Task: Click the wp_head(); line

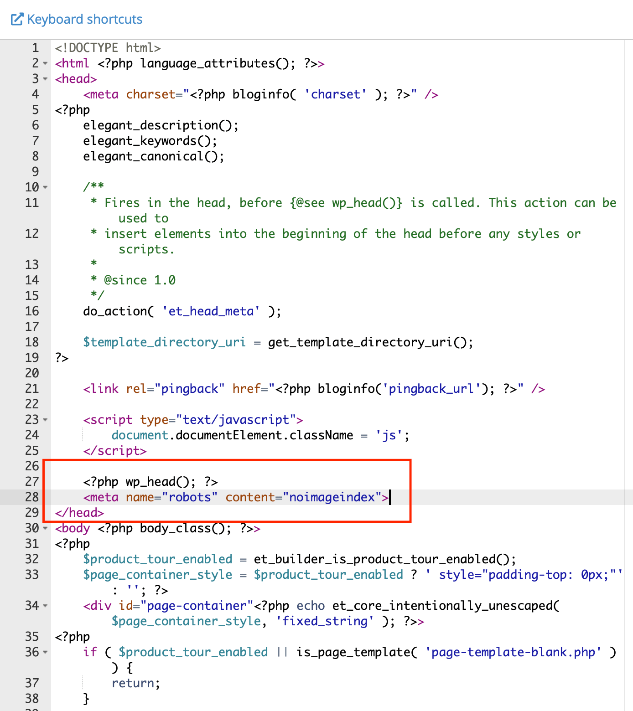Action: 150,482
